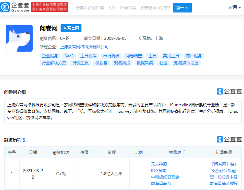Image resolution: width=244 pixels, height=190 pixels.
Task: Select the 工具 tag
Action: (x=152, y=56)
